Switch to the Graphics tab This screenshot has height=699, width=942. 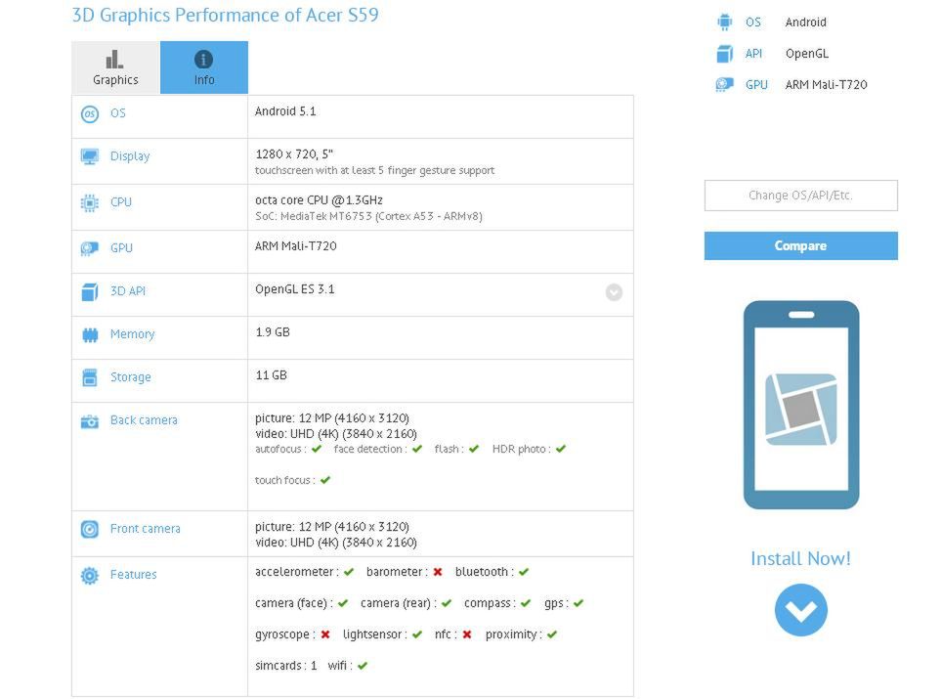click(115, 67)
